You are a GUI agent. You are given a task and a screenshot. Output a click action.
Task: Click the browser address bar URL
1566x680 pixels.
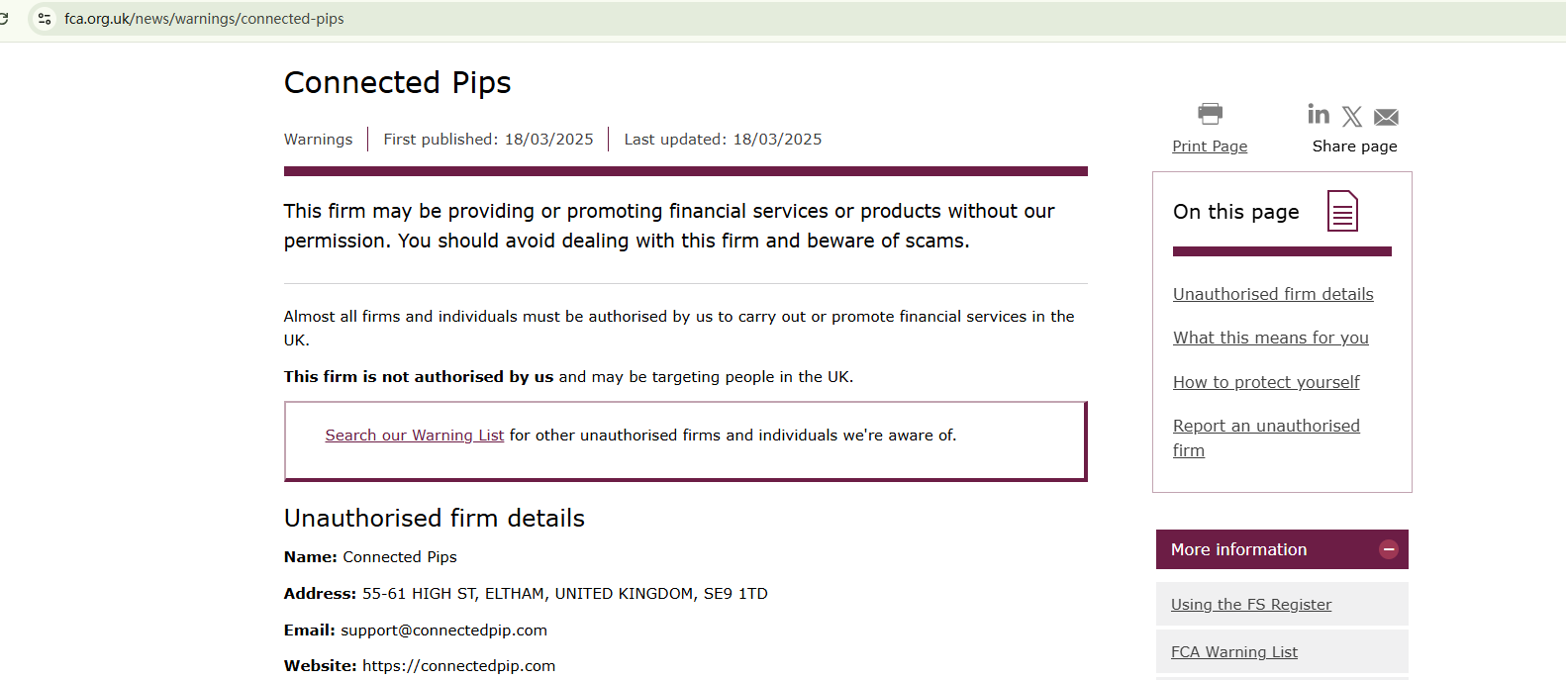[x=204, y=19]
